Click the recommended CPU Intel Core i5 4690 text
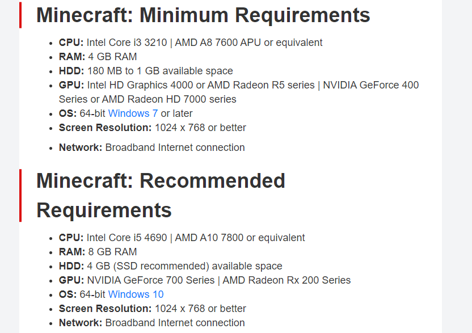The image size is (472, 333). point(127,238)
